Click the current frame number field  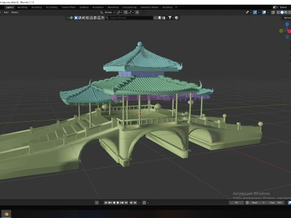[x=236, y=203]
